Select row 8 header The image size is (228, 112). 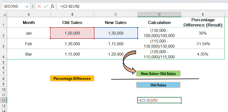[x=4, y=78]
